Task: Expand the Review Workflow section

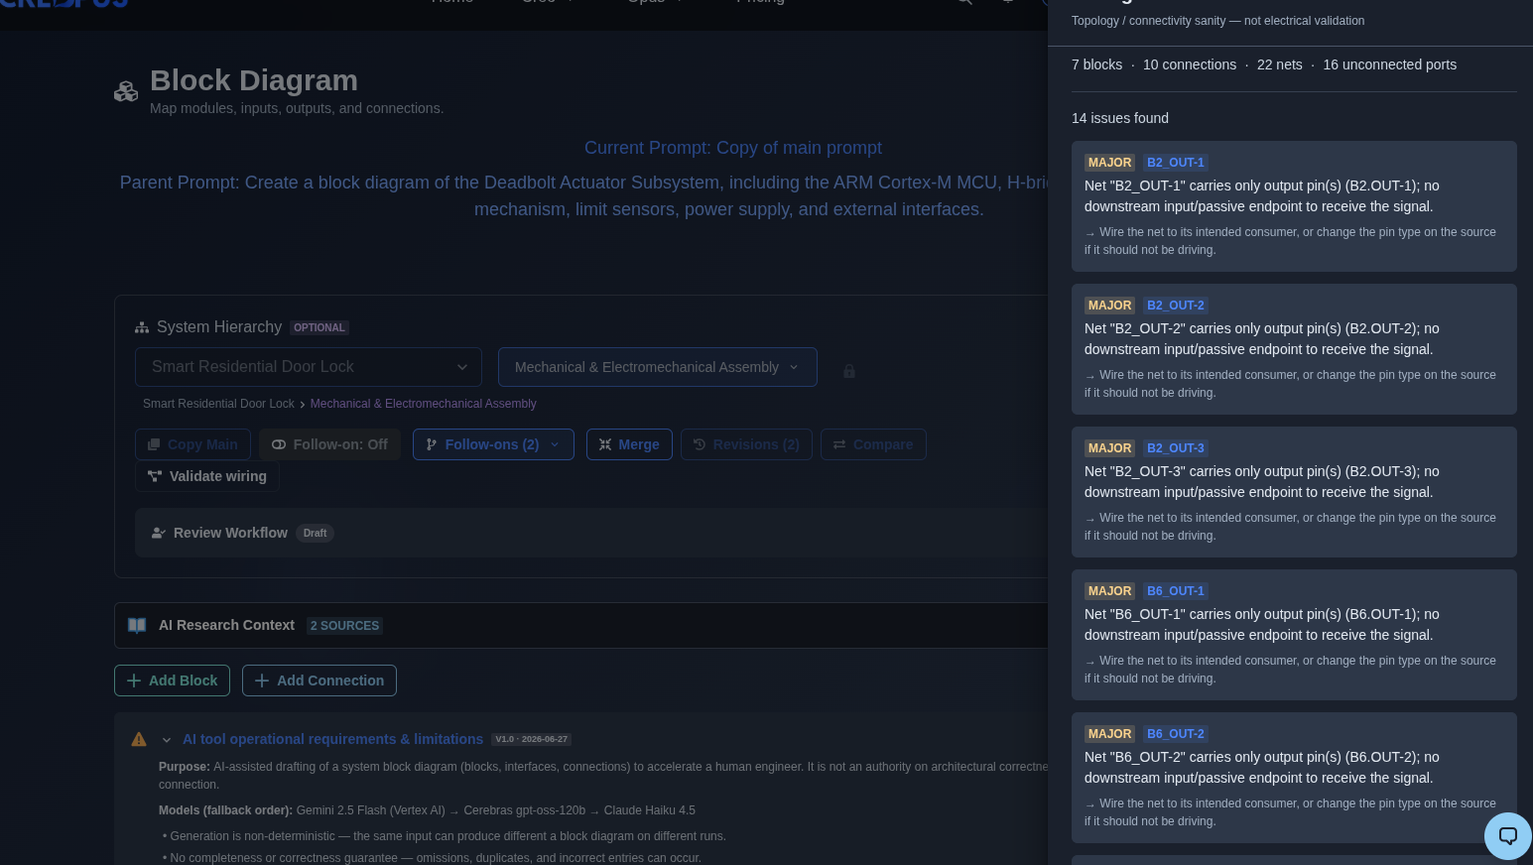Action: (x=591, y=533)
